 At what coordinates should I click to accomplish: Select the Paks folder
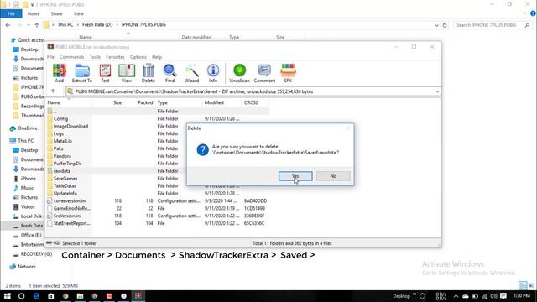(x=58, y=148)
